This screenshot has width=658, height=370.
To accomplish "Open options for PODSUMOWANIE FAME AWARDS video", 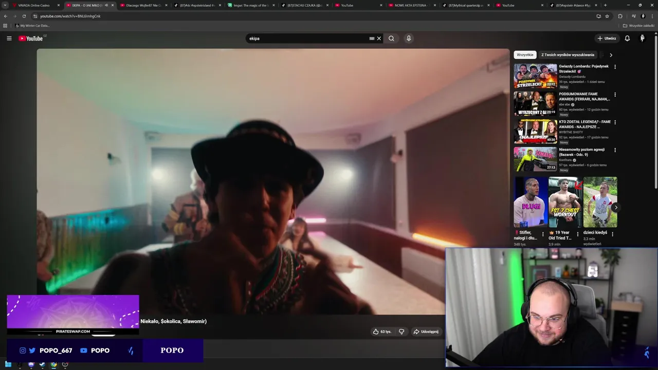I will (615, 95).
